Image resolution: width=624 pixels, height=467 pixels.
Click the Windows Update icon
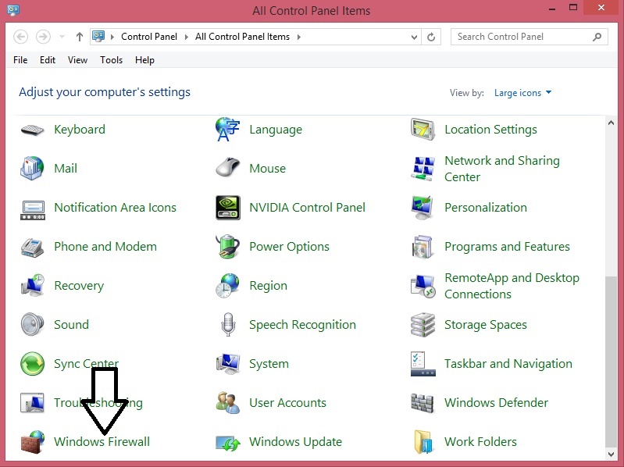[228, 443]
